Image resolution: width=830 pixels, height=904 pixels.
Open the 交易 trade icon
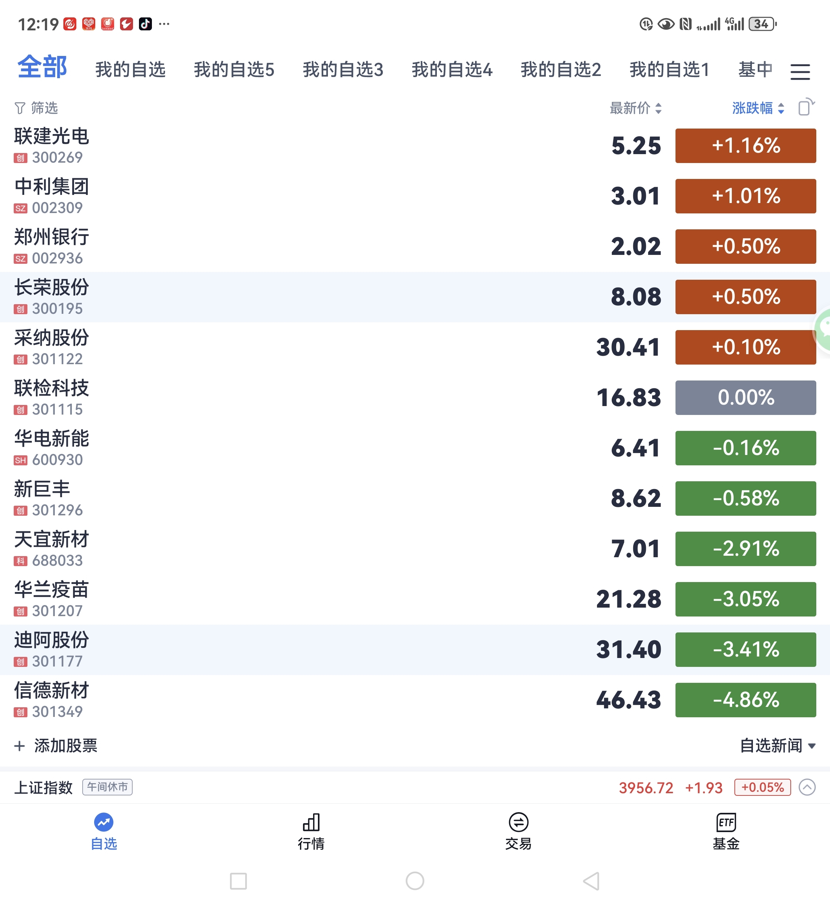click(x=518, y=822)
